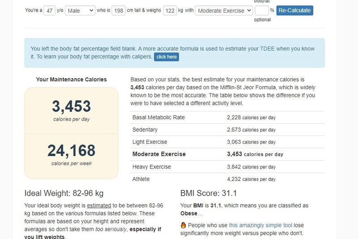Click the underlined "estimated" link
Screen dimensions: 358x239
coord(99,205)
